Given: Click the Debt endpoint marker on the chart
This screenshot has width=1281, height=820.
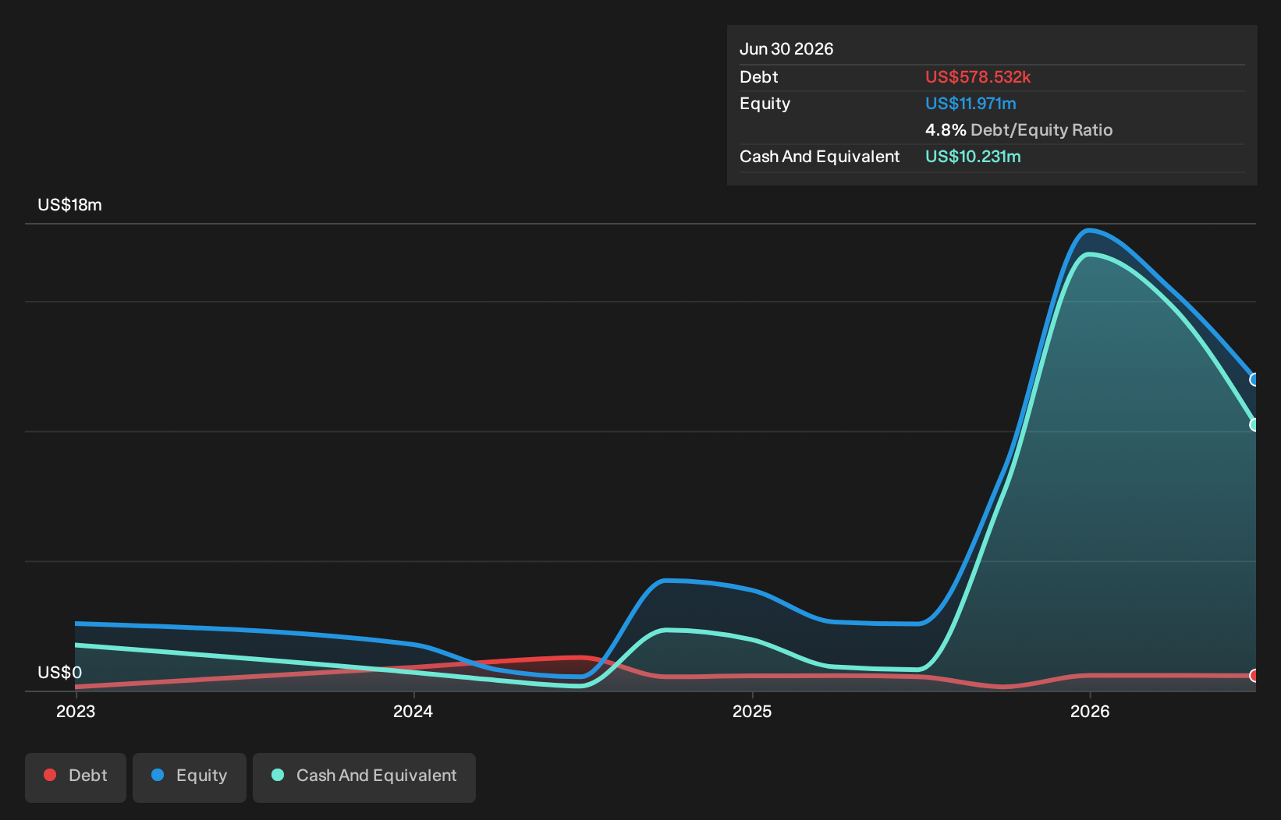Looking at the screenshot, I should click(1254, 676).
